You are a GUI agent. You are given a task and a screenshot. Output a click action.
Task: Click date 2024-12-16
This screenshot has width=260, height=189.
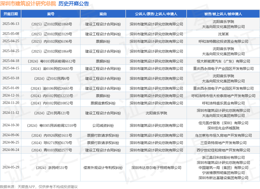coord(11,96)
